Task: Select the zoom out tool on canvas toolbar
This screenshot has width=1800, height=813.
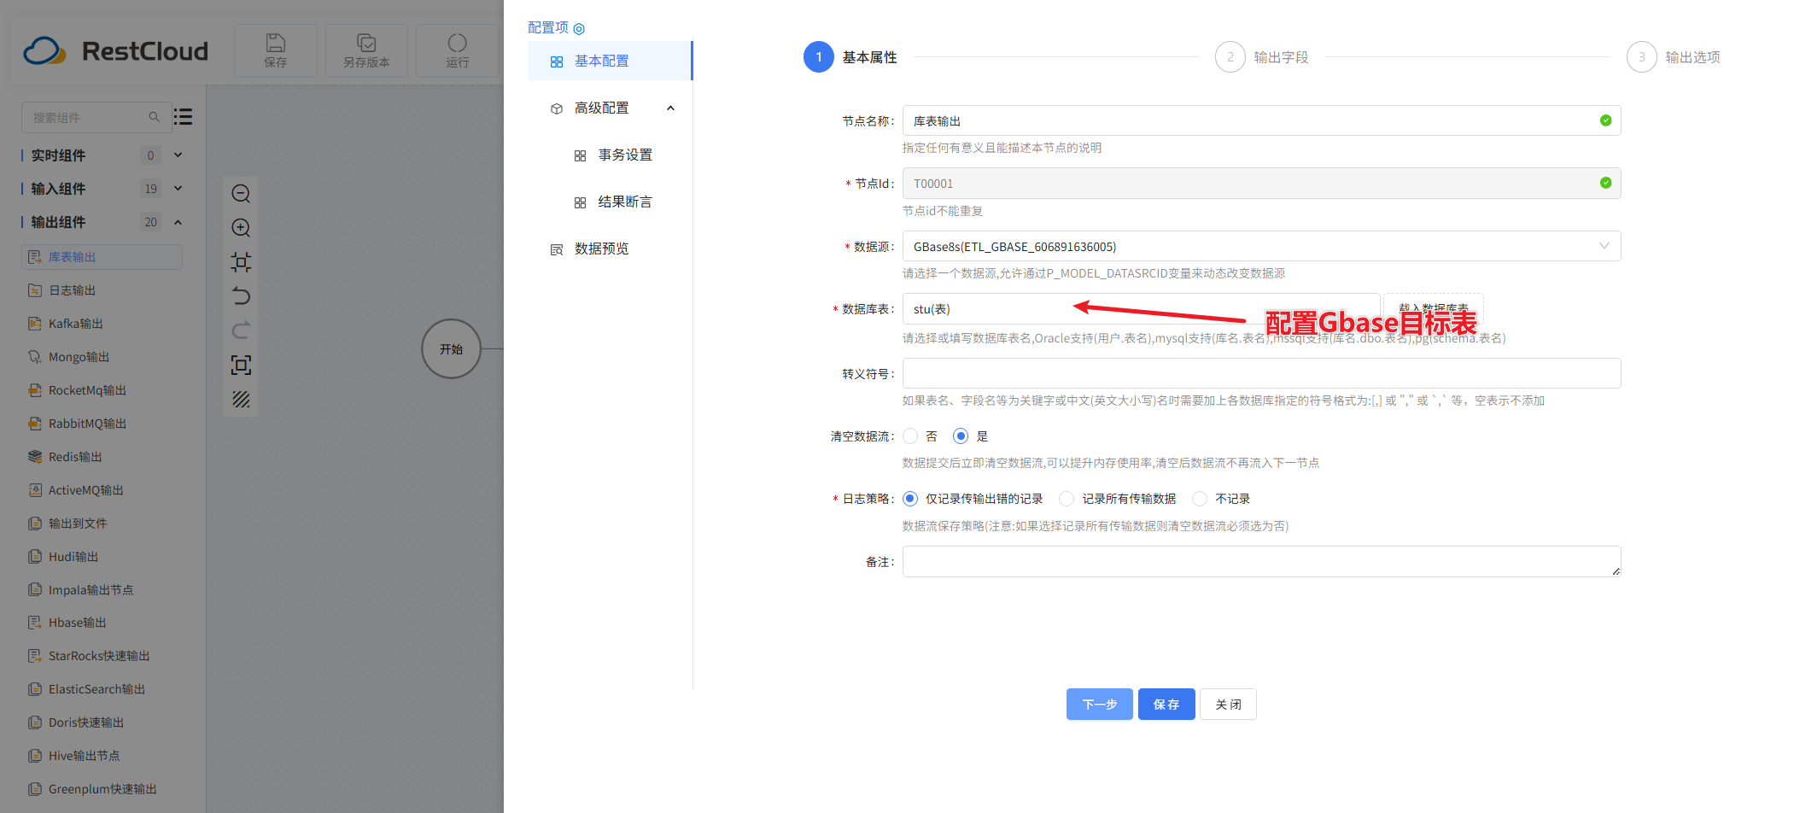Action: 241,194
